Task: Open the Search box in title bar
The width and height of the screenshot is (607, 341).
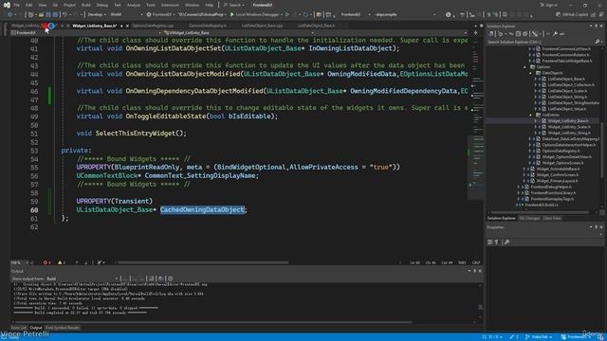Action: (x=234, y=5)
